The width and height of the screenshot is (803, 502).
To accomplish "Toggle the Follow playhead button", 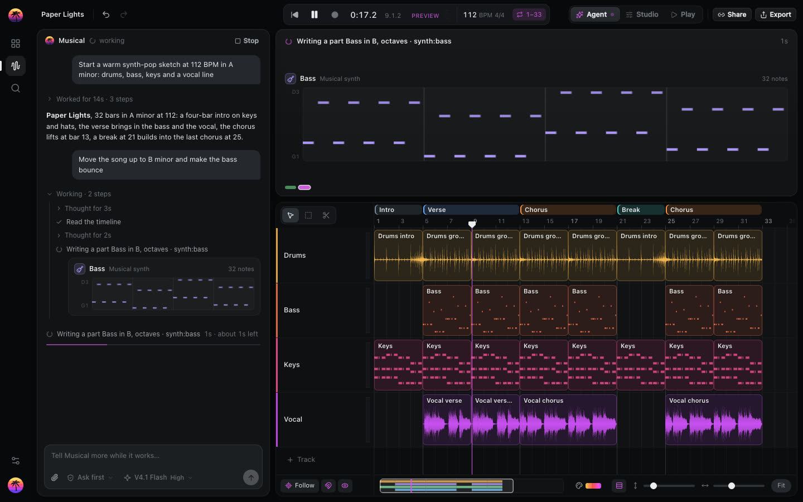I will click(x=300, y=486).
